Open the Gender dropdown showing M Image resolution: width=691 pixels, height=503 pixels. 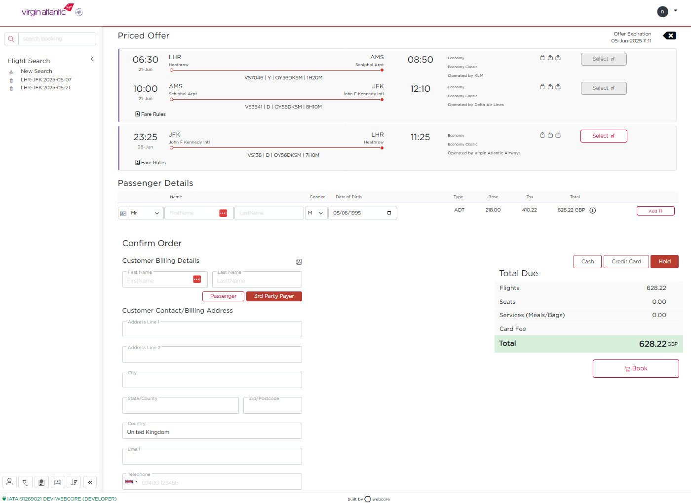[316, 213]
